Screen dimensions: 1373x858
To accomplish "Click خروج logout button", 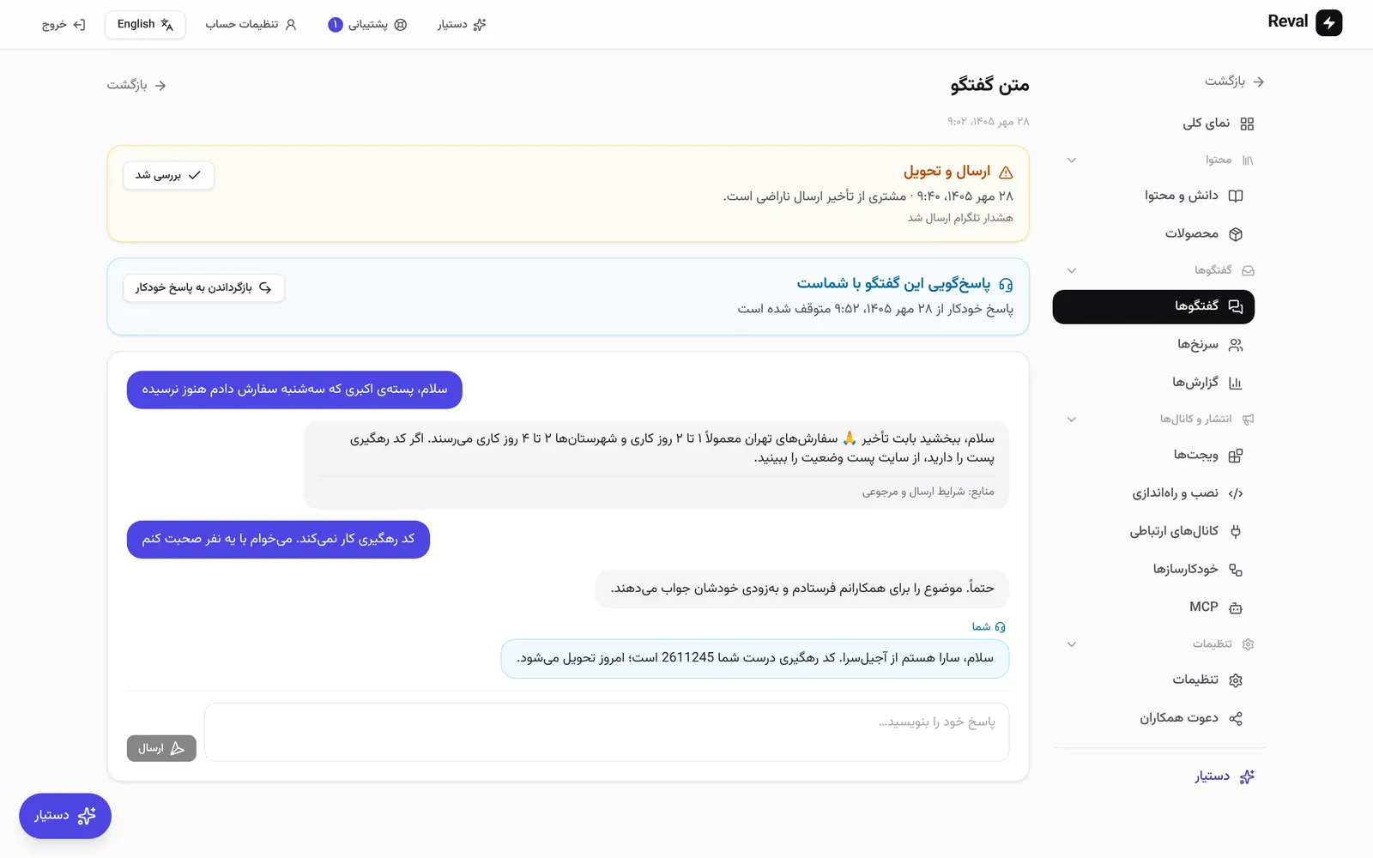I will tap(64, 24).
